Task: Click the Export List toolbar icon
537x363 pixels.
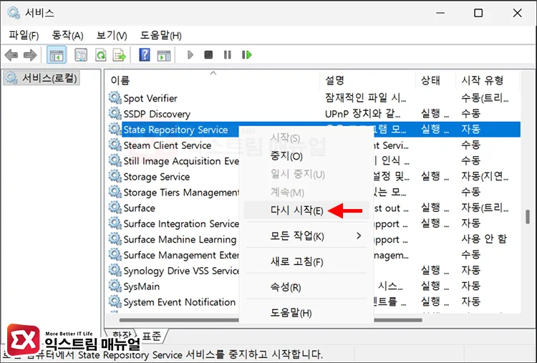Action: point(120,55)
